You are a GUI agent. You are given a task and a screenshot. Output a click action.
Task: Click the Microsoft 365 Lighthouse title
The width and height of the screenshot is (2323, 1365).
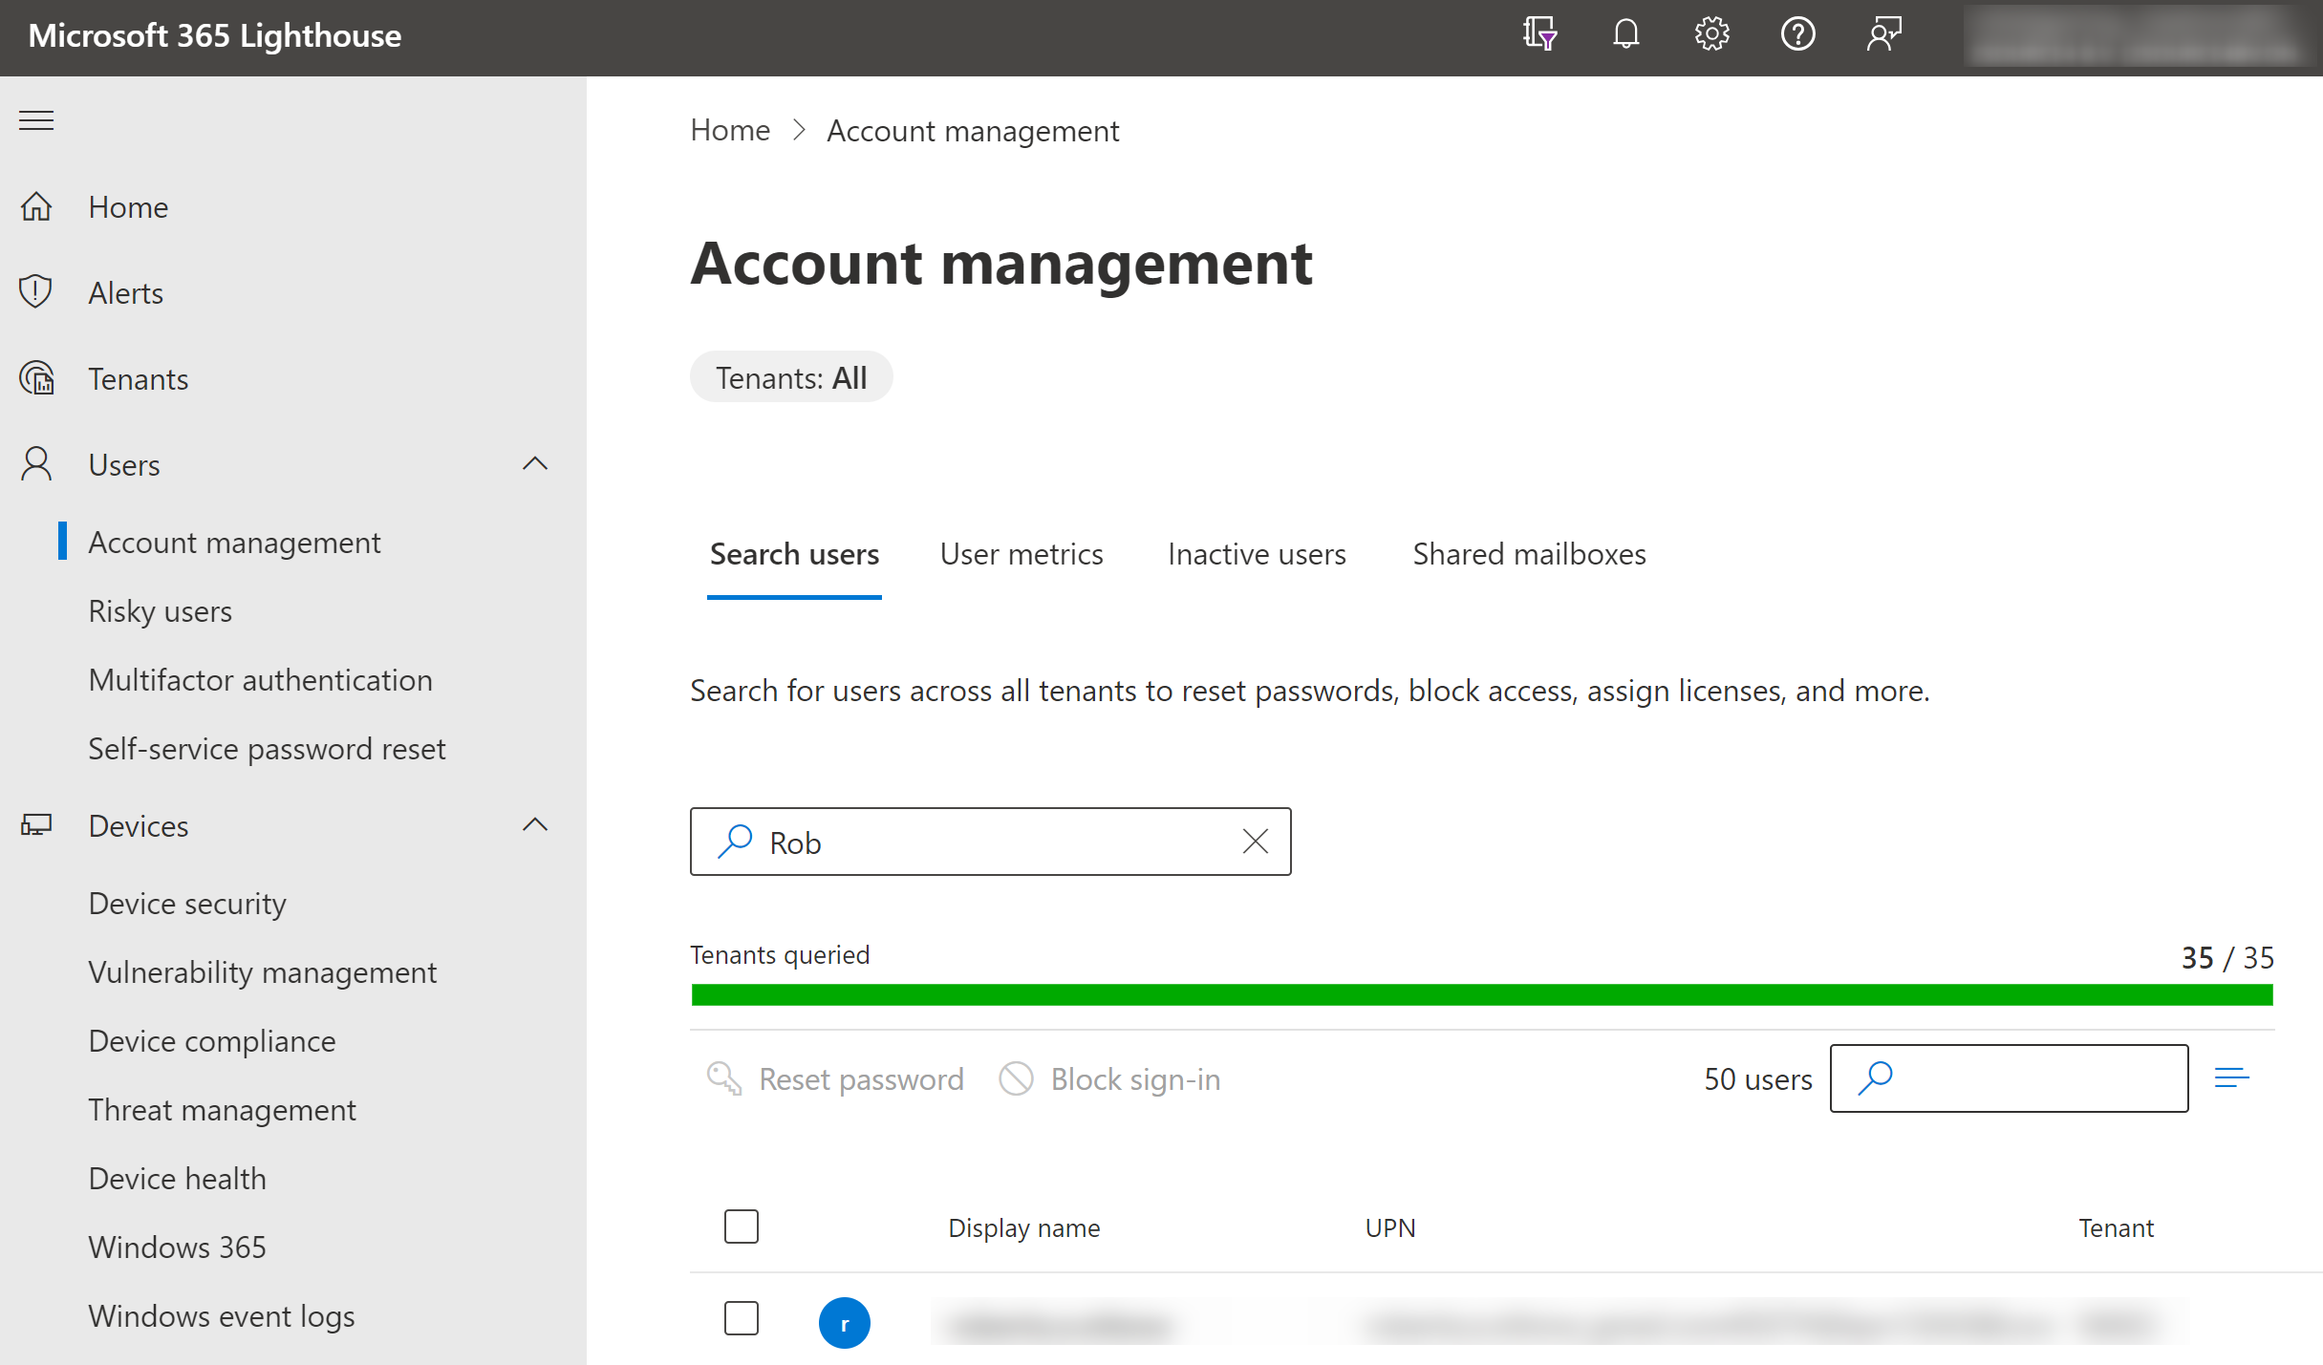click(x=214, y=35)
